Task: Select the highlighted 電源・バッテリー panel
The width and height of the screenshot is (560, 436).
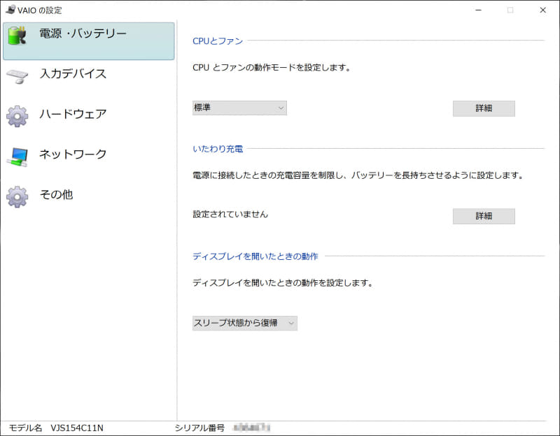Action: [x=89, y=41]
